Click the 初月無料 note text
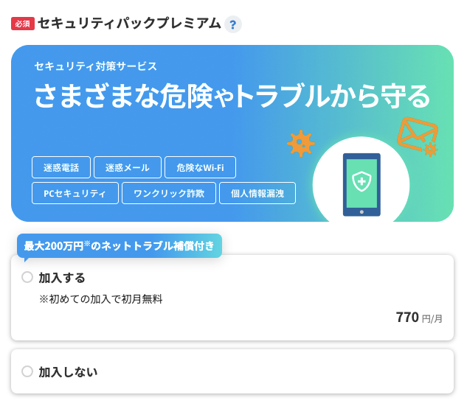The width and height of the screenshot is (467, 406). [x=100, y=299]
